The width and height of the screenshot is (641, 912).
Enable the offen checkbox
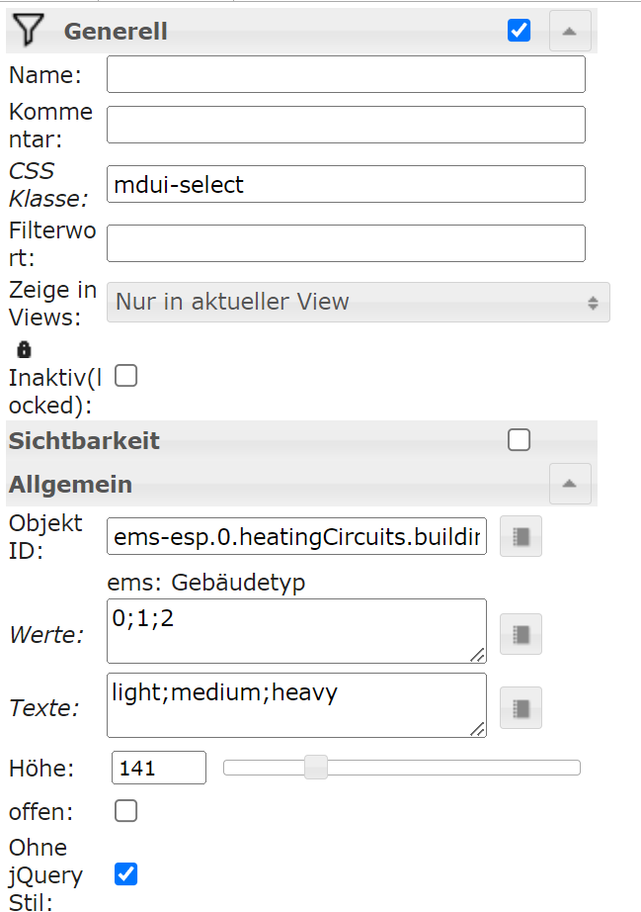pyautogui.click(x=125, y=812)
